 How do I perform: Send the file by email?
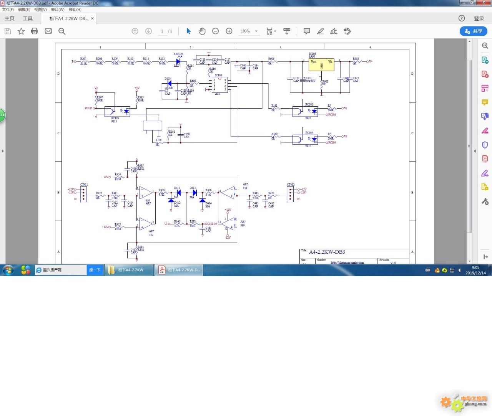(x=48, y=31)
